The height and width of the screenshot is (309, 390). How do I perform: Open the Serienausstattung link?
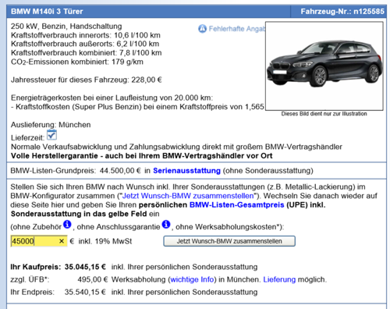coord(186,171)
